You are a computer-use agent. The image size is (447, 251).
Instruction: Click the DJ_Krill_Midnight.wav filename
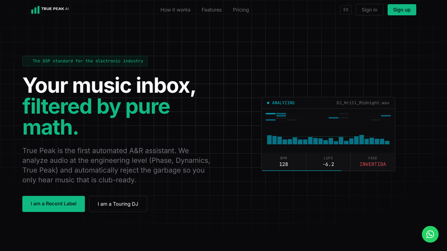point(363,103)
